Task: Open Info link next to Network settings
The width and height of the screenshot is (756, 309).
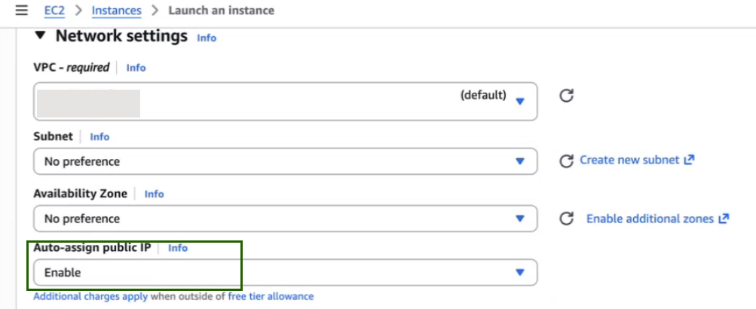Action: pos(207,38)
